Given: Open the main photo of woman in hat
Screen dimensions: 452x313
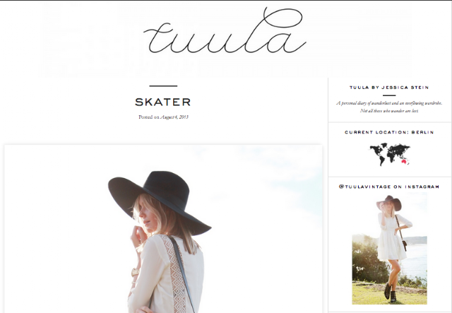Looking at the screenshot, I should point(163,229).
